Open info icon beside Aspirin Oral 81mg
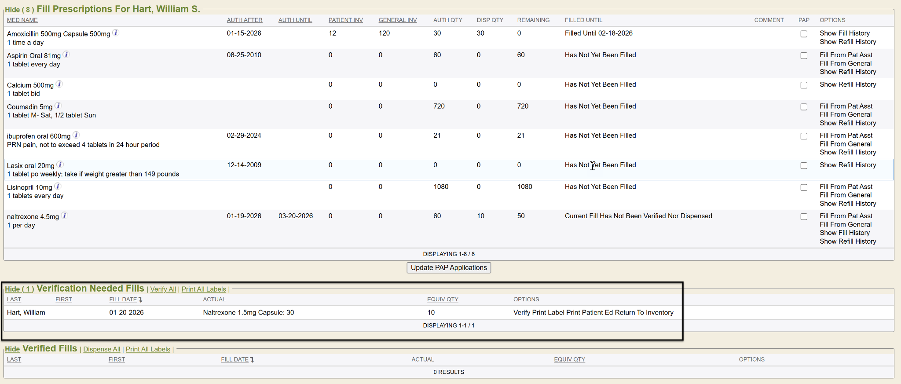The image size is (901, 384). tap(66, 55)
